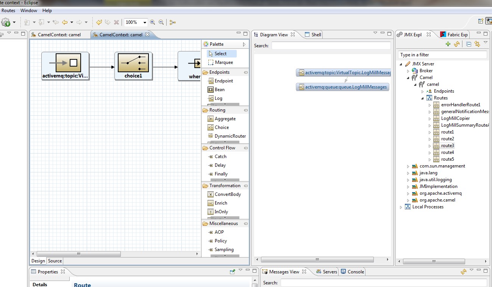Expand the Broker tree node
The height and width of the screenshot is (287, 492).
click(408, 71)
